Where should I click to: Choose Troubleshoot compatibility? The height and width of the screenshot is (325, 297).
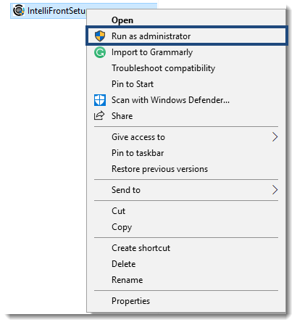click(x=186, y=68)
